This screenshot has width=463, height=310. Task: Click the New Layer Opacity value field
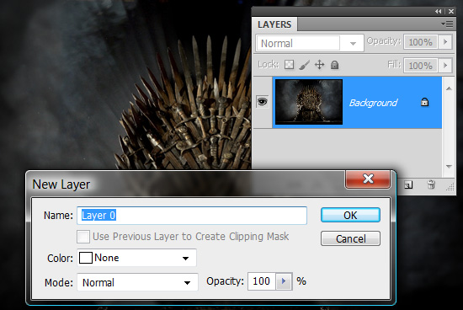click(x=262, y=281)
